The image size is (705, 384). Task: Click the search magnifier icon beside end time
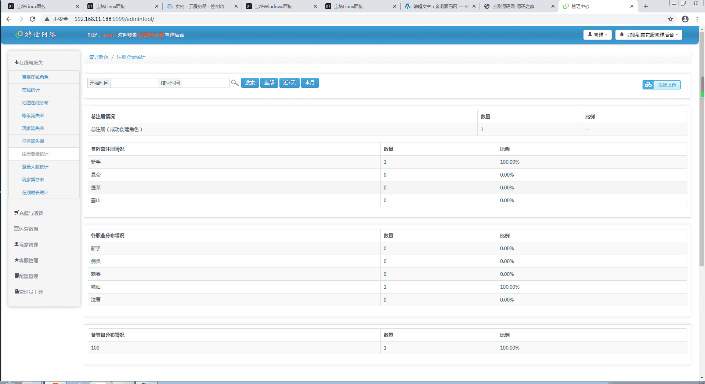[x=235, y=83]
